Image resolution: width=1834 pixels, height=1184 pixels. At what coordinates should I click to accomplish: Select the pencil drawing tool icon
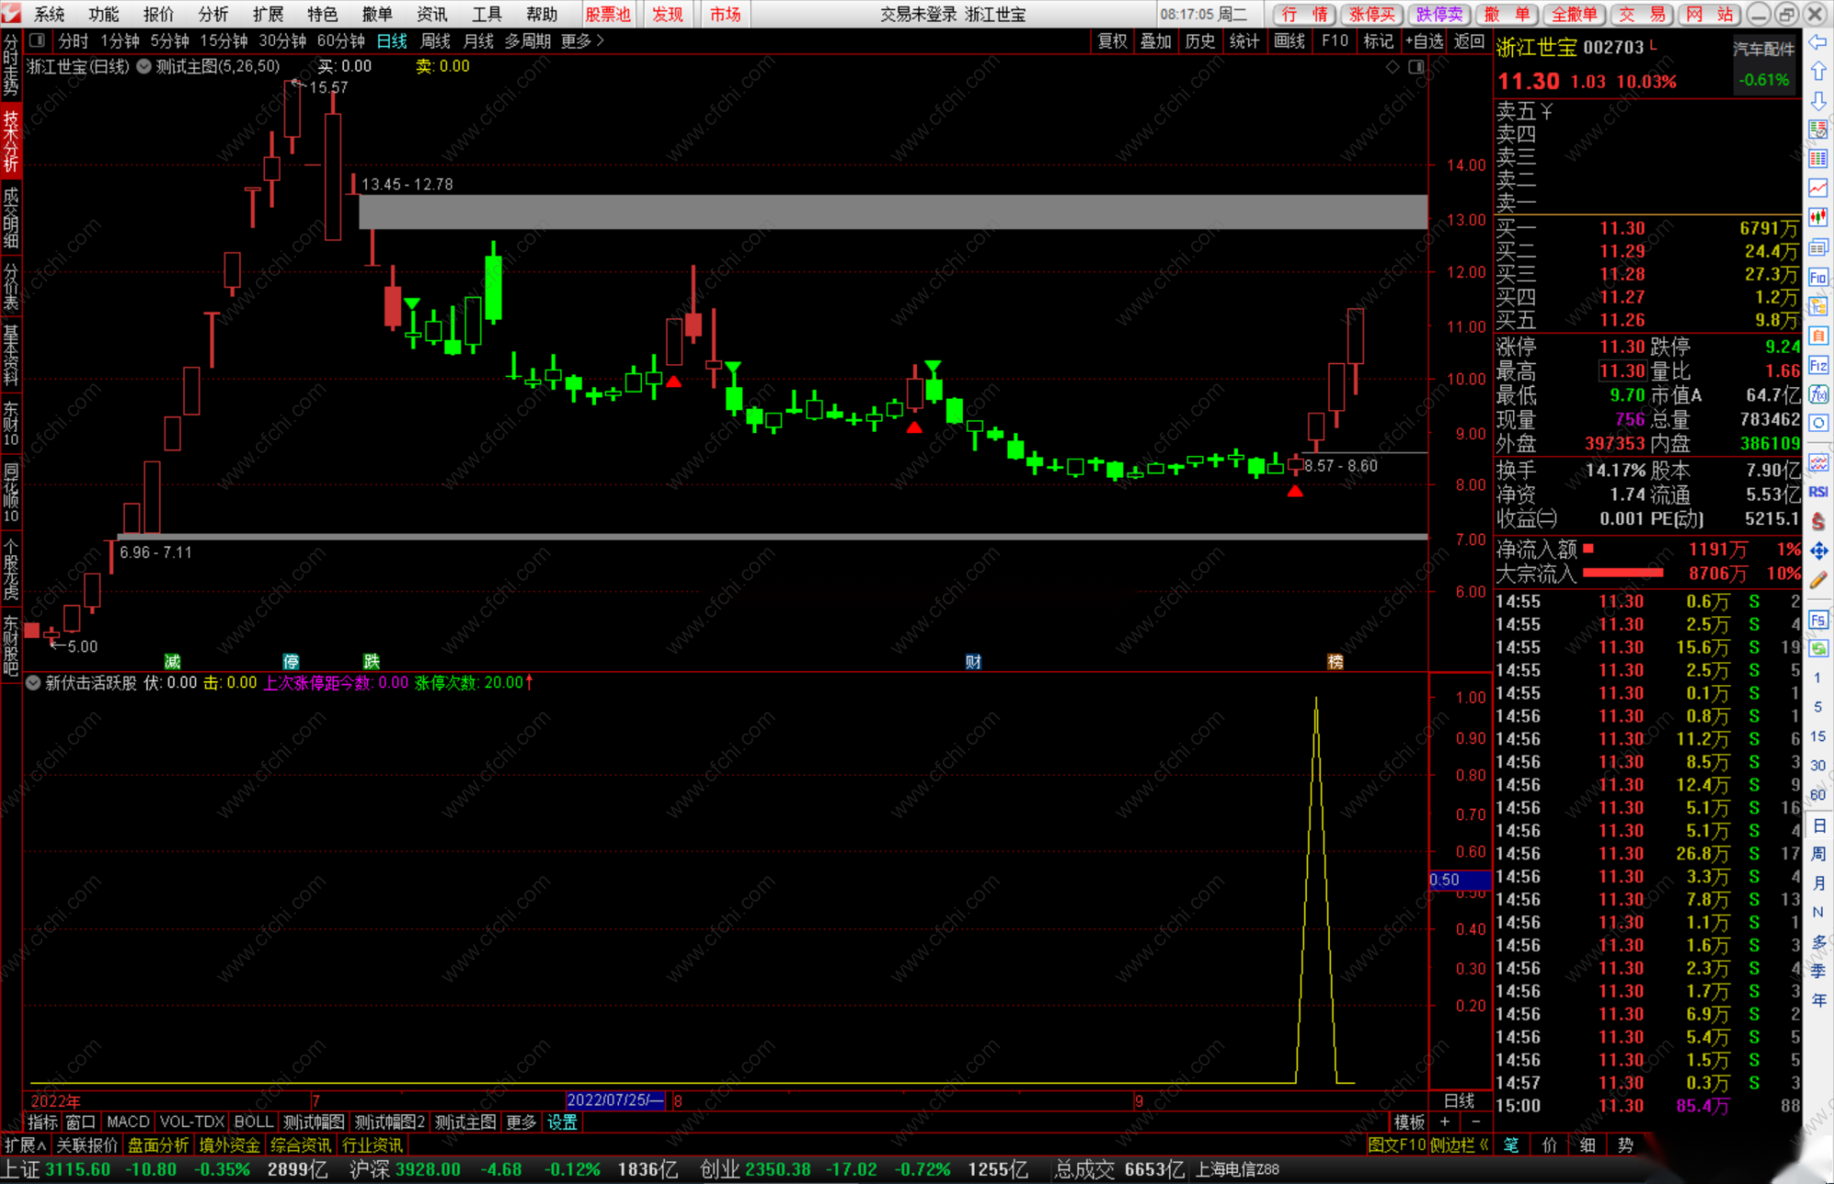pyautogui.click(x=1817, y=580)
